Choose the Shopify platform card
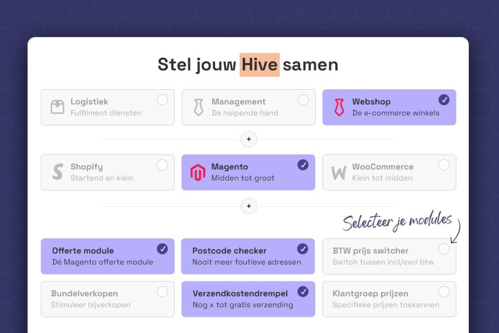Viewport: 499px width, 333px height. pos(107,172)
